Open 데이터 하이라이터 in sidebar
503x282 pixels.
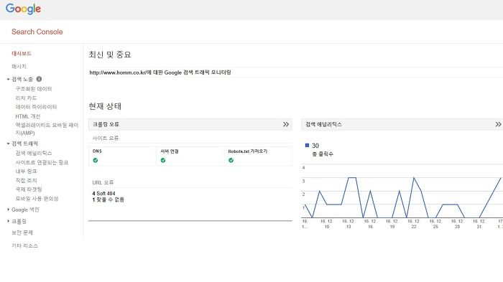pyautogui.click(x=36, y=107)
